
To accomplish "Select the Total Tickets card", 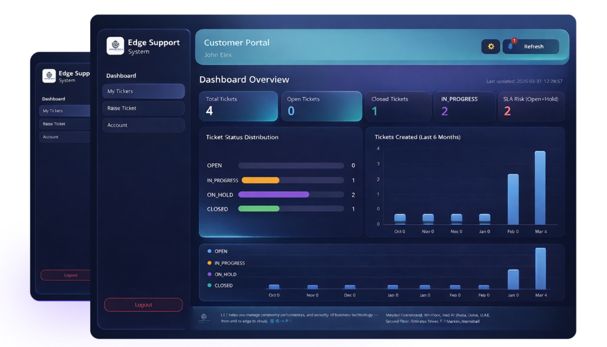I will (x=238, y=106).
